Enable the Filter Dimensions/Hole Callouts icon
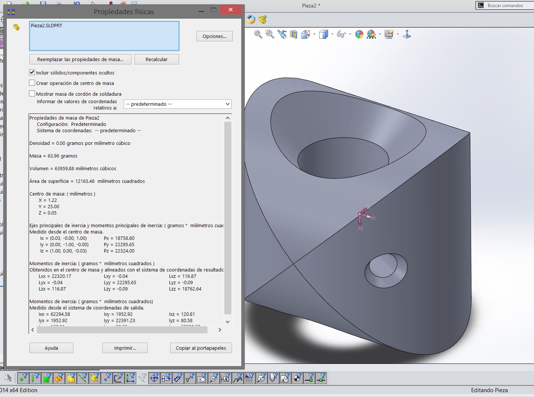The height and width of the screenshot is (397, 534). 178,378
